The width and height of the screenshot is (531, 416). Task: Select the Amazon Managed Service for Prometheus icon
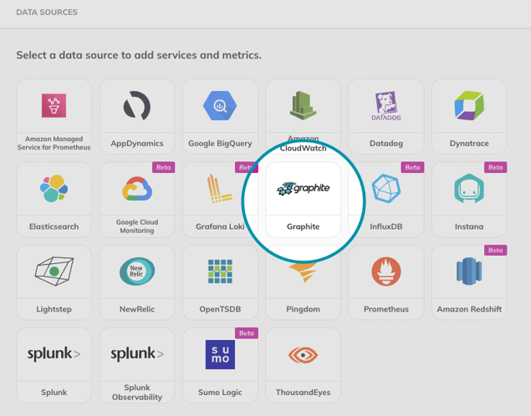click(x=54, y=105)
